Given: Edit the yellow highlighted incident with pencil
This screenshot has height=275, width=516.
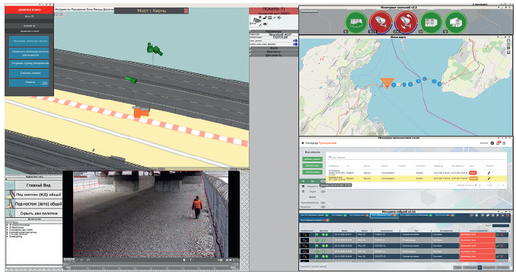Looking at the screenshot, I should 489,178.
